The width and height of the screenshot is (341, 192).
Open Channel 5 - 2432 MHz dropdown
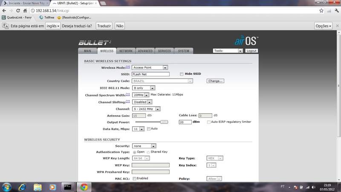click(146, 109)
